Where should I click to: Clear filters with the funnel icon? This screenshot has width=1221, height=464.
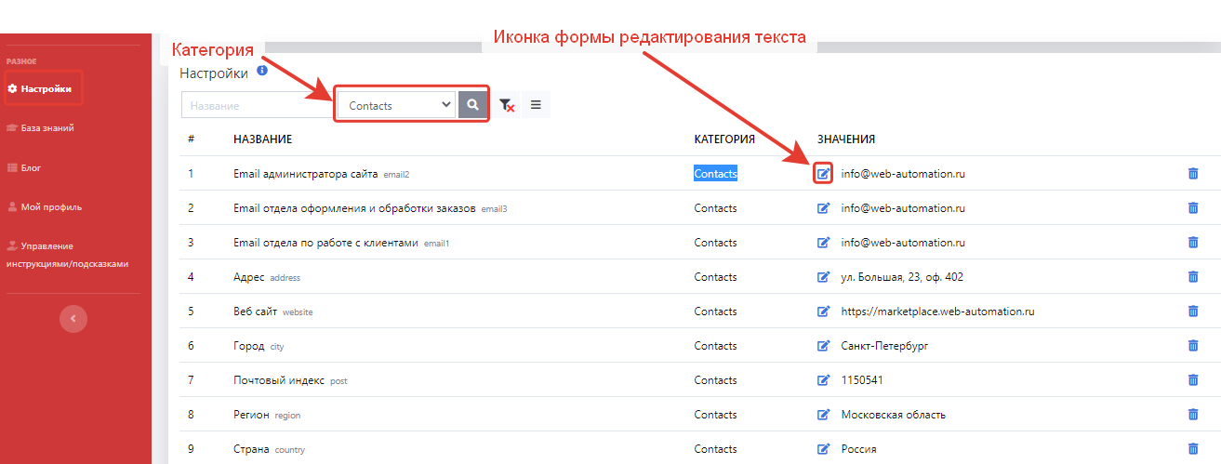506,105
